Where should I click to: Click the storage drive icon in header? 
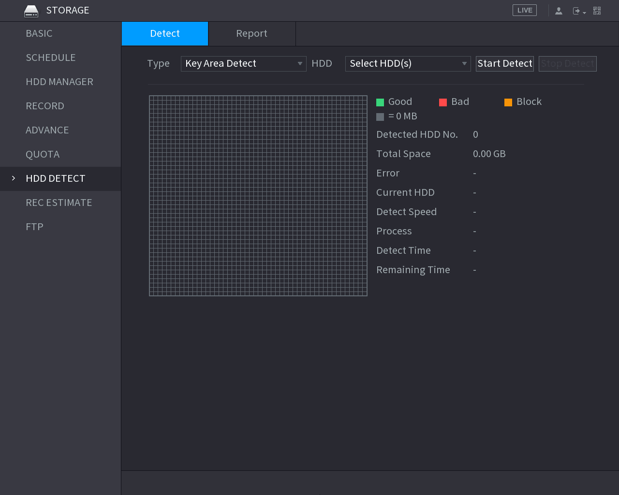click(31, 11)
